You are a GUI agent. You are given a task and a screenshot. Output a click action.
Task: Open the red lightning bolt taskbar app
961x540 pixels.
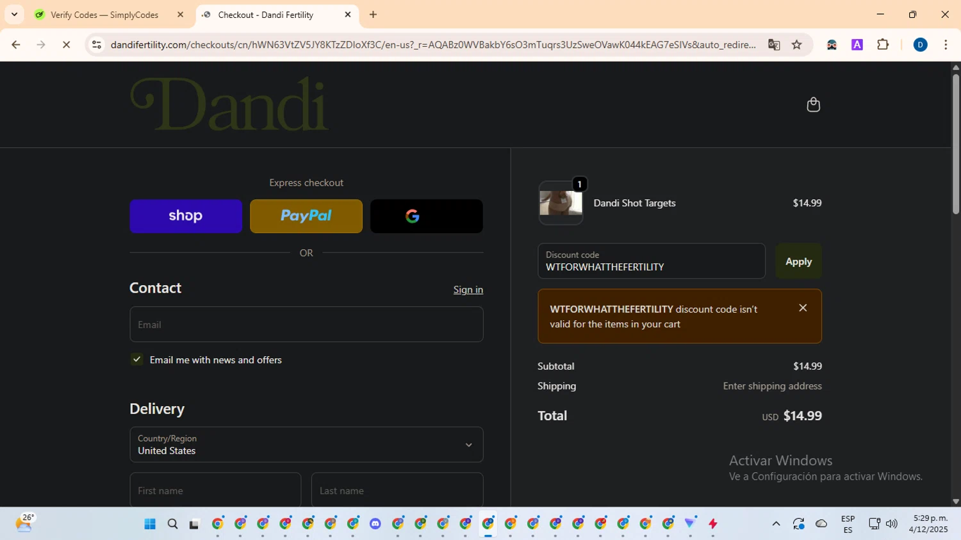point(712,524)
